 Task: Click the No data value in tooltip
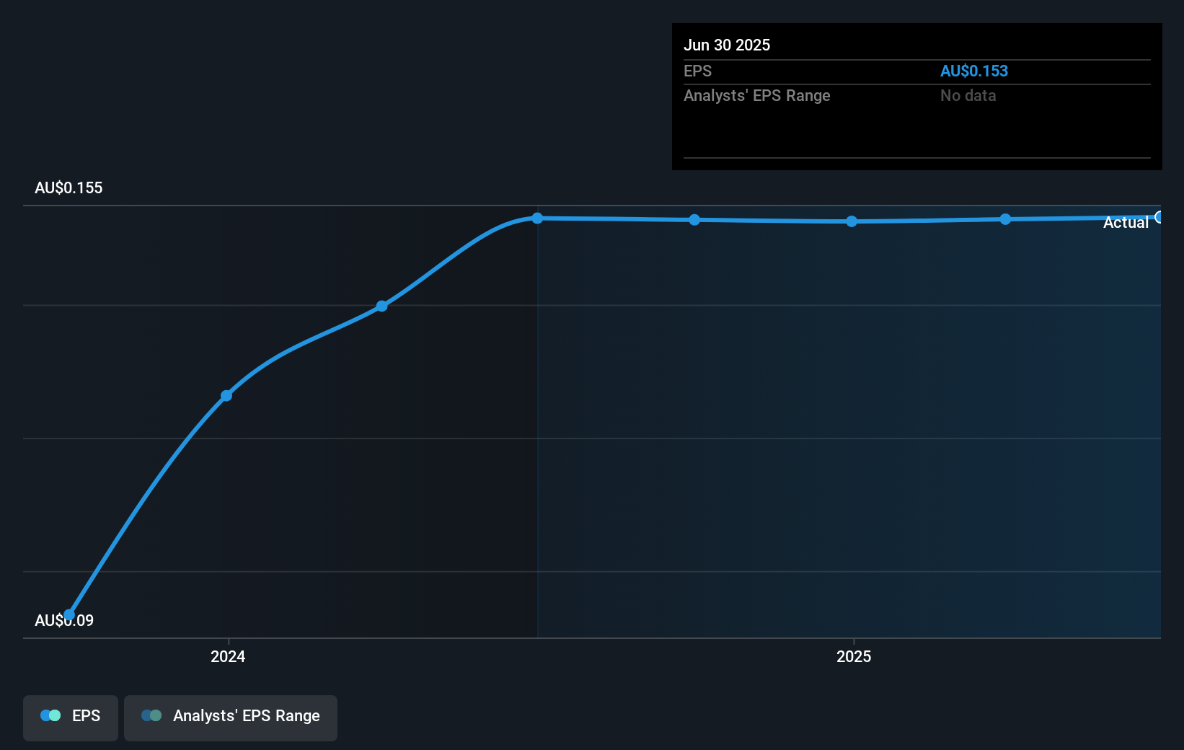tap(968, 95)
